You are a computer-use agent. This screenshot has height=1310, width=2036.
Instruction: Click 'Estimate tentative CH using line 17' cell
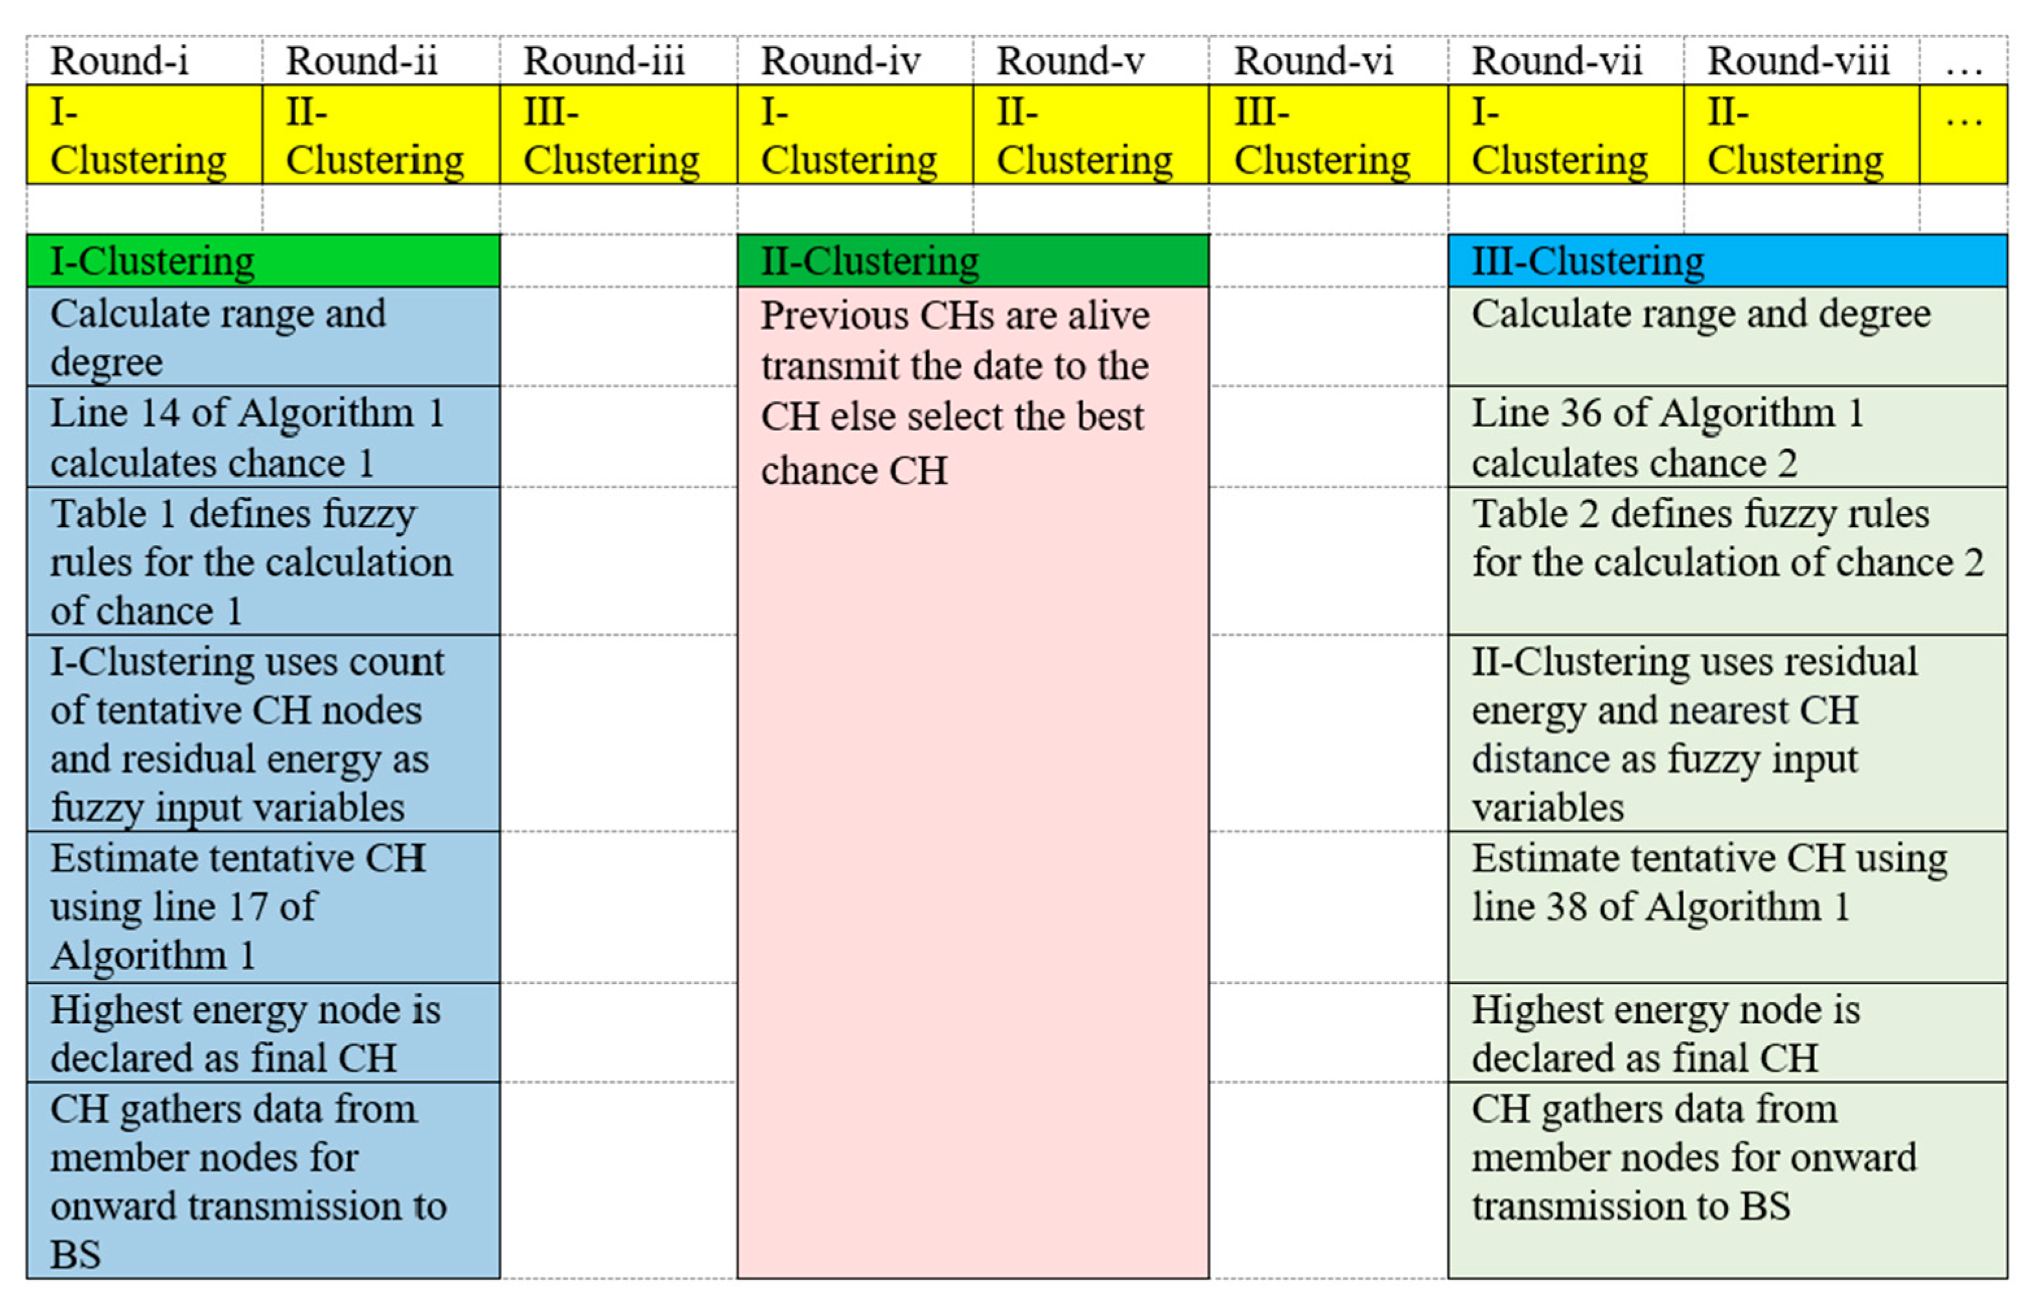pyautogui.click(x=263, y=907)
